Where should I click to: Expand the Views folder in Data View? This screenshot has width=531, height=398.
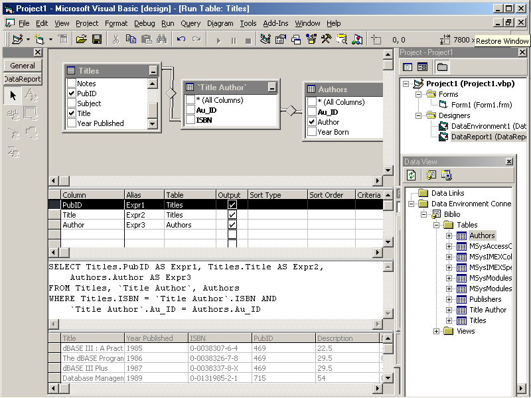tap(437, 331)
